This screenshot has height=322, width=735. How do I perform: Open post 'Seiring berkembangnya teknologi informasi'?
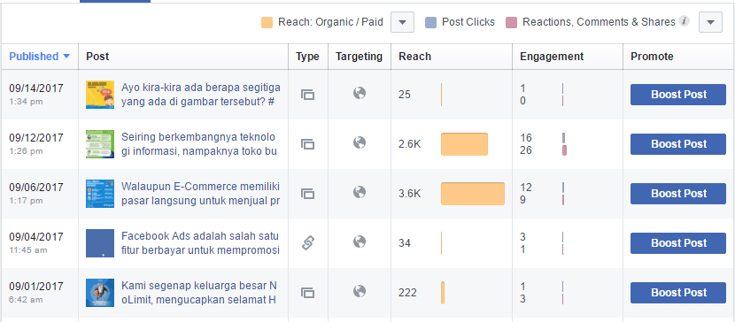point(198,144)
